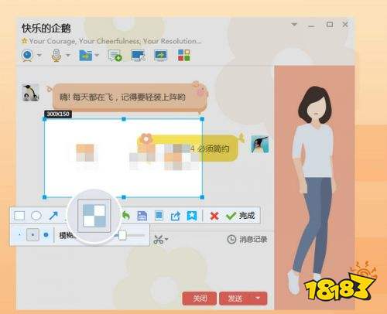Click the selection's bottom-left corner handle
This screenshot has height=314, width=387.
44,197
